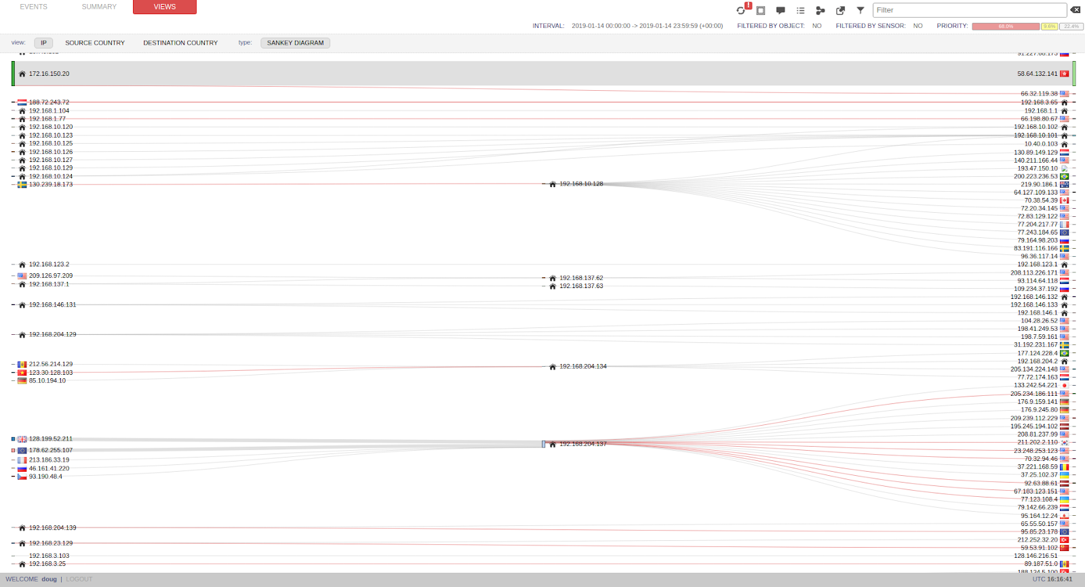The width and height of the screenshot is (1085, 587).
Task: Click destination IP 128.146.216.51
Action: click(x=1035, y=556)
